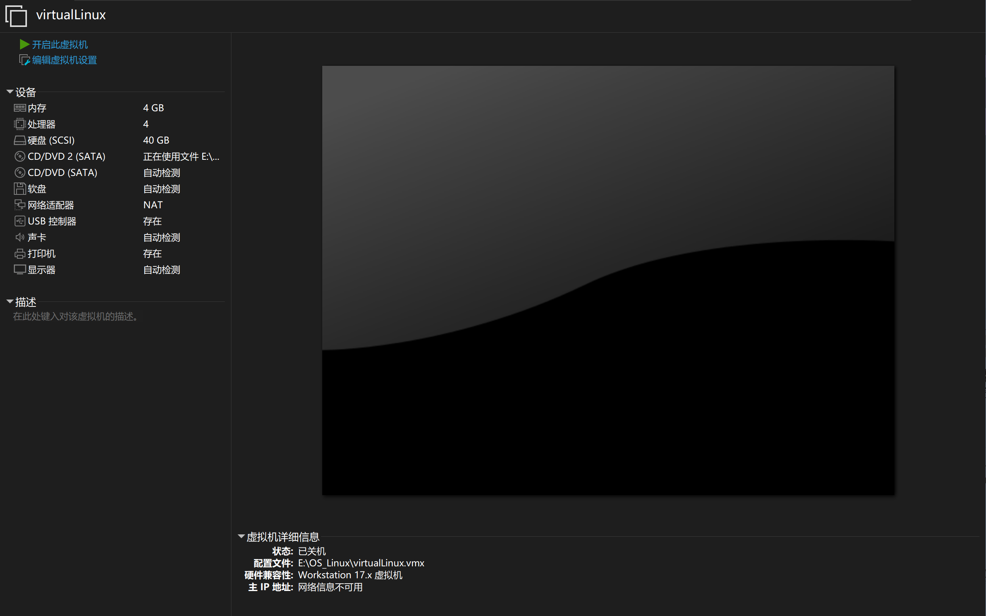Click the hard disk value 40 GB
986x616 pixels.
coord(156,140)
